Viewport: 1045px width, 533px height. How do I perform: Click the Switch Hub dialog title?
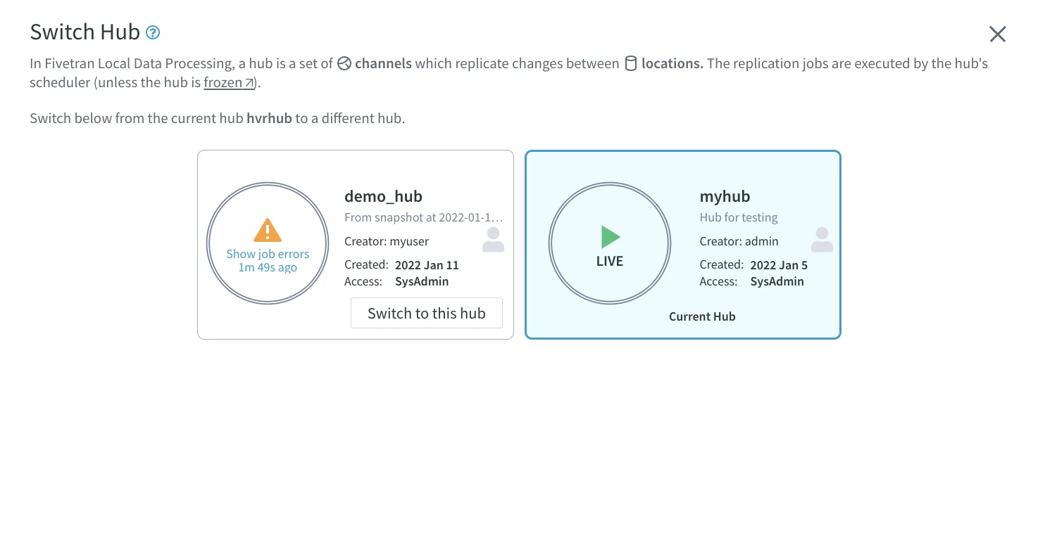pyautogui.click(x=83, y=32)
